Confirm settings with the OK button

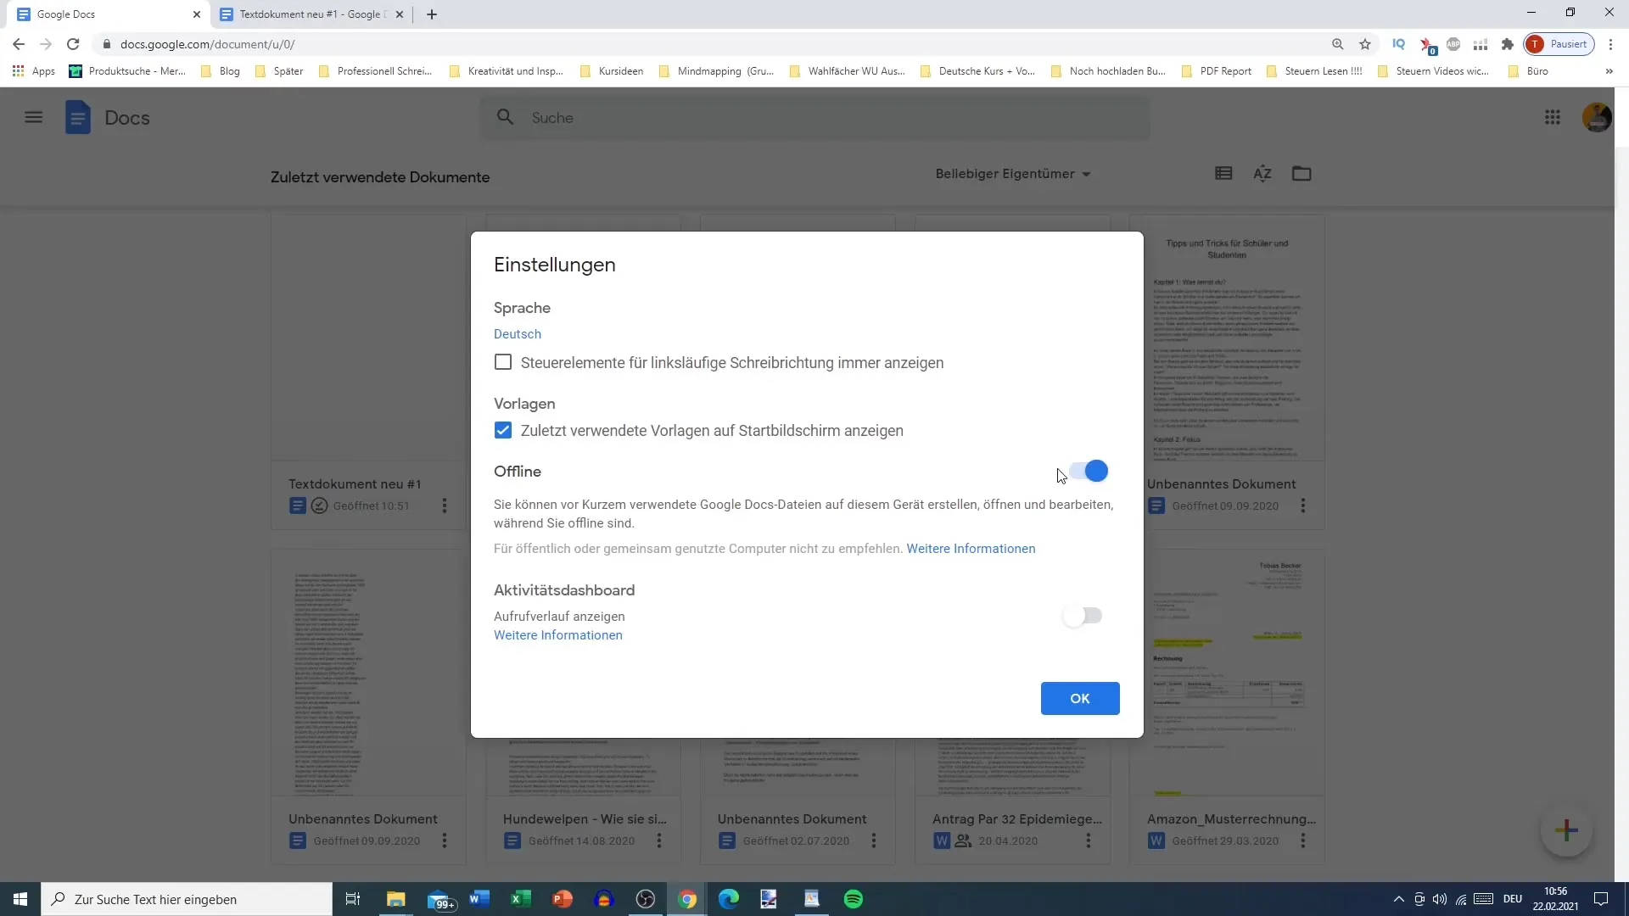(x=1080, y=698)
